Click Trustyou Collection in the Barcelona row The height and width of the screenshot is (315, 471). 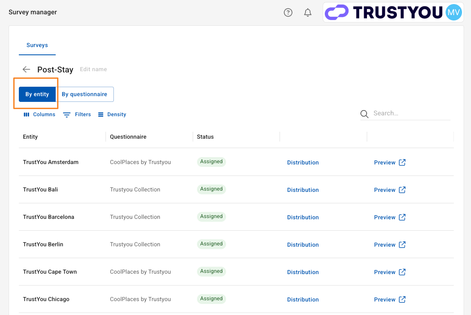click(135, 217)
